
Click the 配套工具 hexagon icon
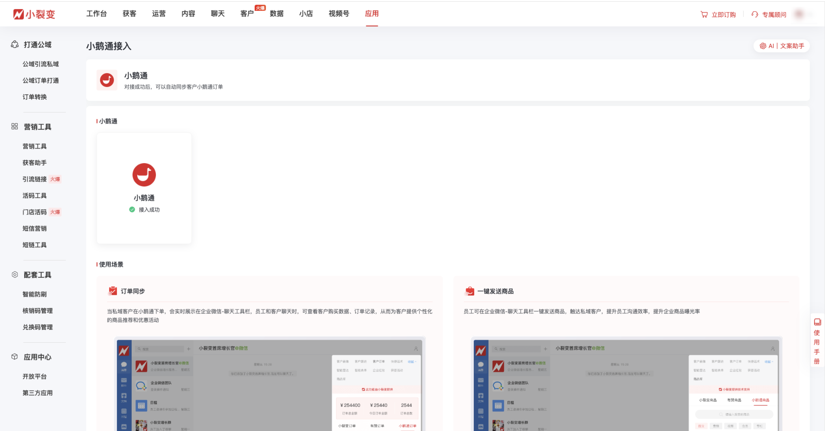(15, 274)
